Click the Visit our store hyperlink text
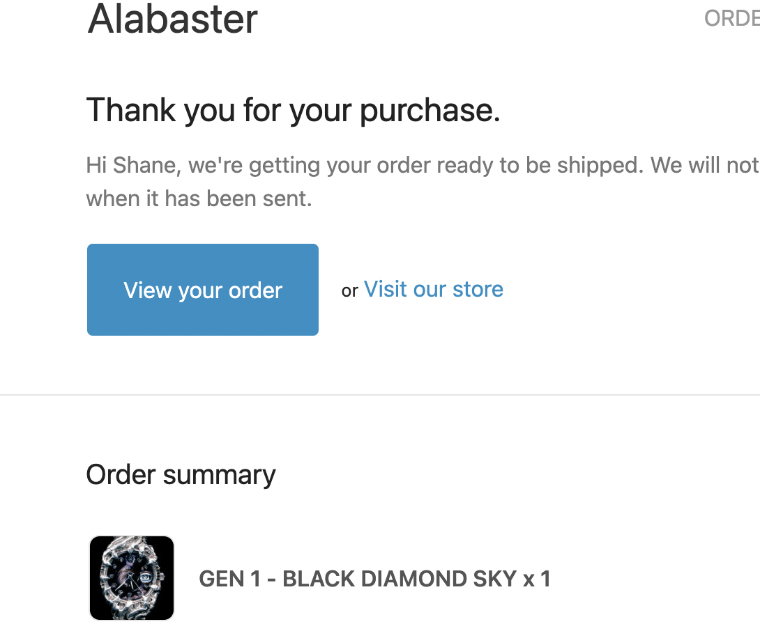The image size is (760, 631). [433, 288]
